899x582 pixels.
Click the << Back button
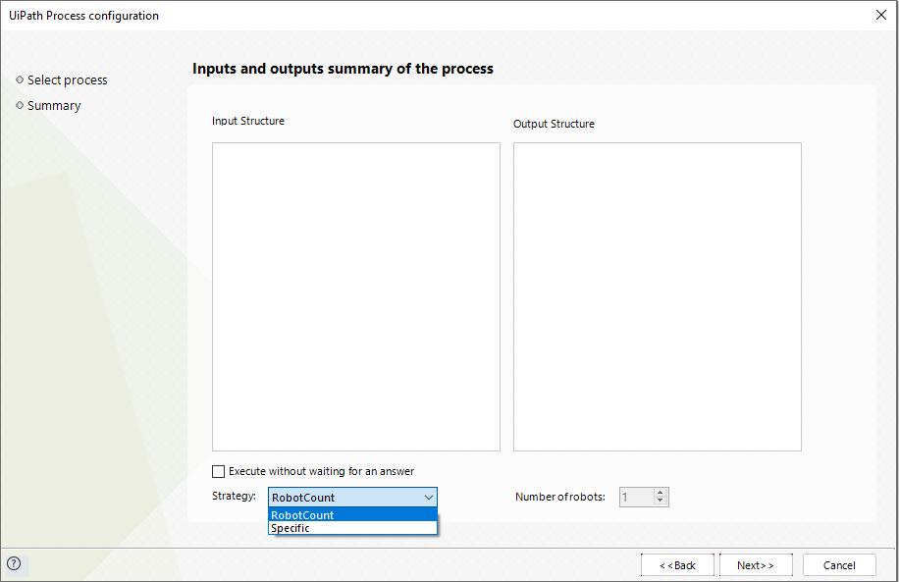[678, 565]
